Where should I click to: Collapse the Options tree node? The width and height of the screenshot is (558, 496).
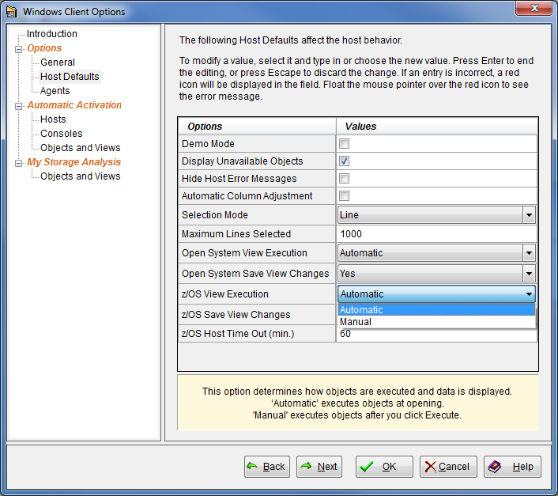(18, 49)
